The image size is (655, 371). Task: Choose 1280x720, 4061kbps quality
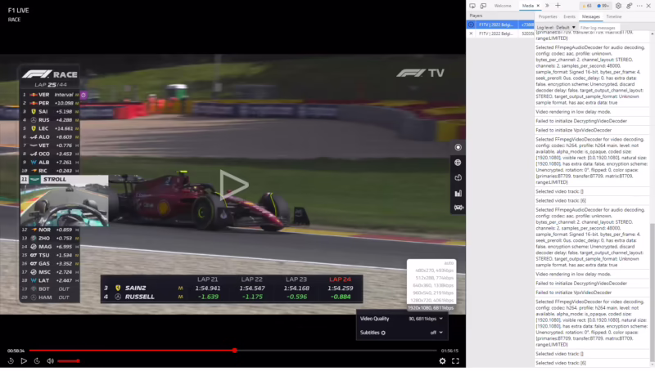(x=432, y=300)
